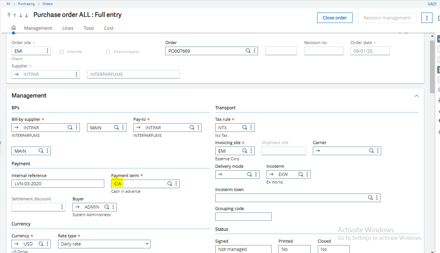This screenshot has height=253, width=440.
Task: Open the Payment term lookup magnifier
Action: coord(169,183)
